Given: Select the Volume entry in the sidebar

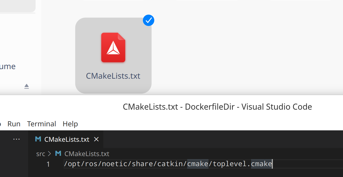Looking at the screenshot, I should [x=8, y=66].
